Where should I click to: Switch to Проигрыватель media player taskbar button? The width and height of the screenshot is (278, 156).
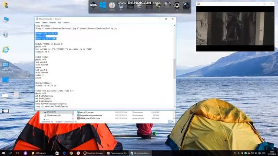[x=117, y=153]
